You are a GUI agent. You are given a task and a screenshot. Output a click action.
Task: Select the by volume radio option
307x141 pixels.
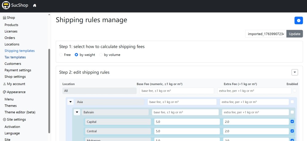[x=101, y=55]
